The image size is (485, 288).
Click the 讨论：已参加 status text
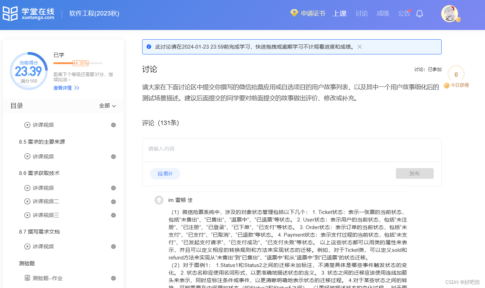pos(428,69)
